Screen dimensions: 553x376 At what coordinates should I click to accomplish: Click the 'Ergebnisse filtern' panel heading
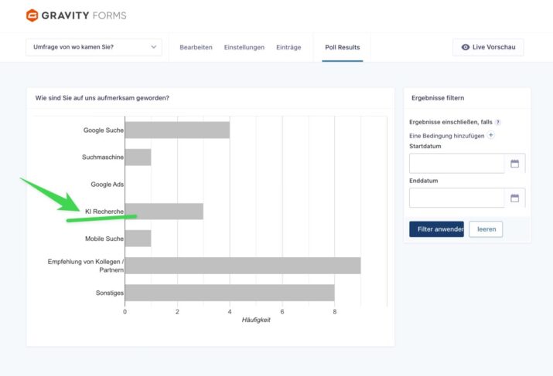[x=438, y=98]
